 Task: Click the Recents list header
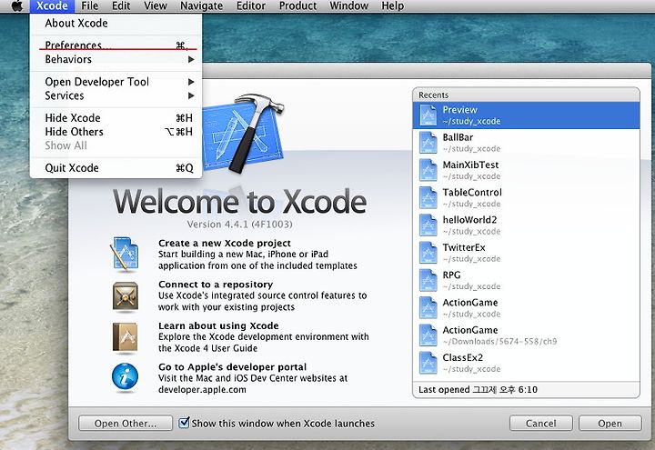tap(526, 95)
